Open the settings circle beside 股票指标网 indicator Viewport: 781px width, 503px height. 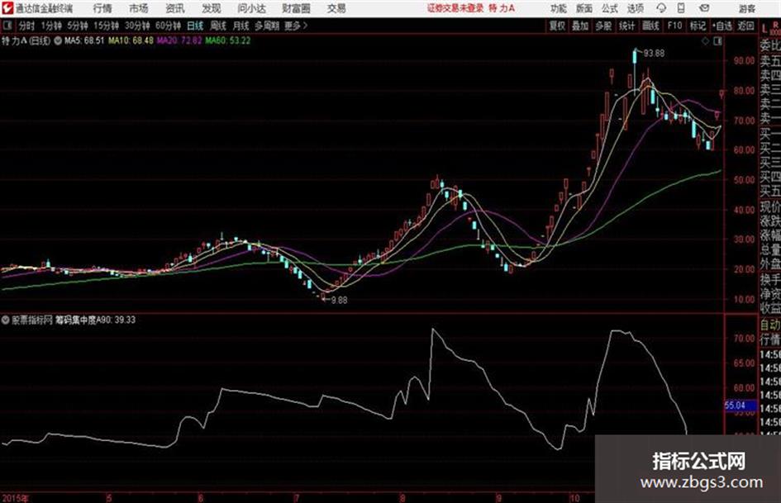click(x=6, y=320)
